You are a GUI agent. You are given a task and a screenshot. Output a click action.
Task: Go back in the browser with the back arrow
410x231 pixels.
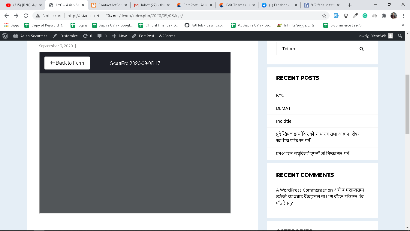pyautogui.click(x=7, y=16)
